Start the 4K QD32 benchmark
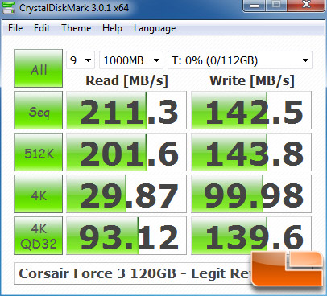Screen dimensions: 327x296 pyautogui.click(x=39, y=236)
